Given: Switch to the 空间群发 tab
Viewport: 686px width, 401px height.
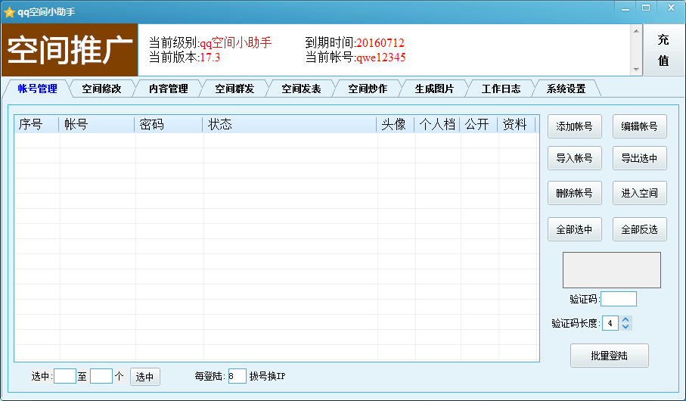Looking at the screenshot, I should [234, 89].
